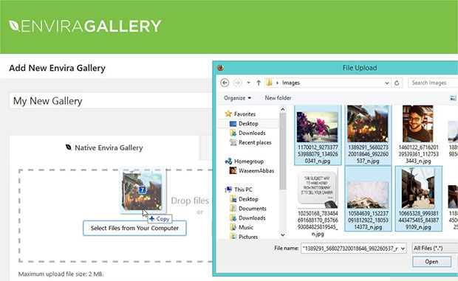
Task: Click the My New Gallery title field
Action: (111, 101)
